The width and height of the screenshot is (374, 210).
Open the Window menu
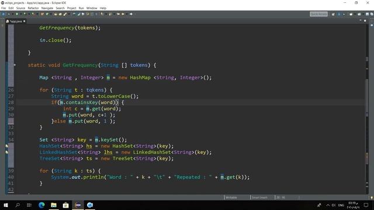pyautogui.click(x=92, y=8)
